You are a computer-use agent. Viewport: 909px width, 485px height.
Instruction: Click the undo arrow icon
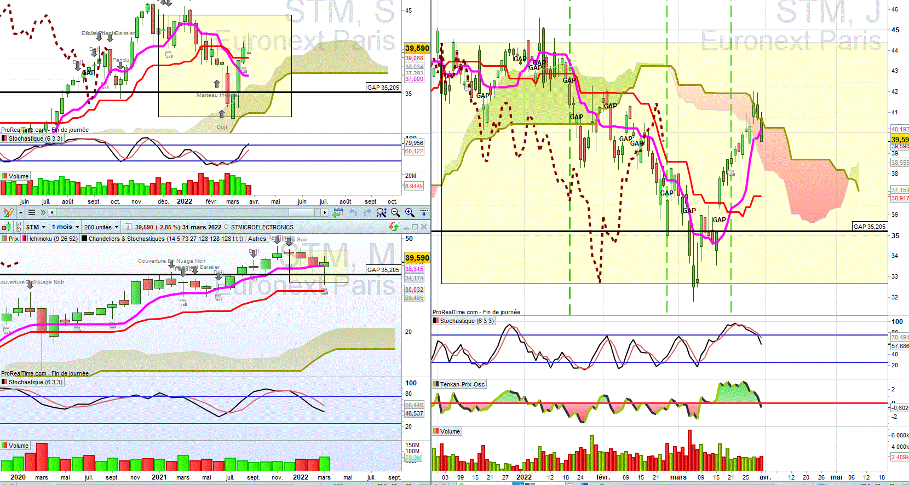click(x=353, y=212)
